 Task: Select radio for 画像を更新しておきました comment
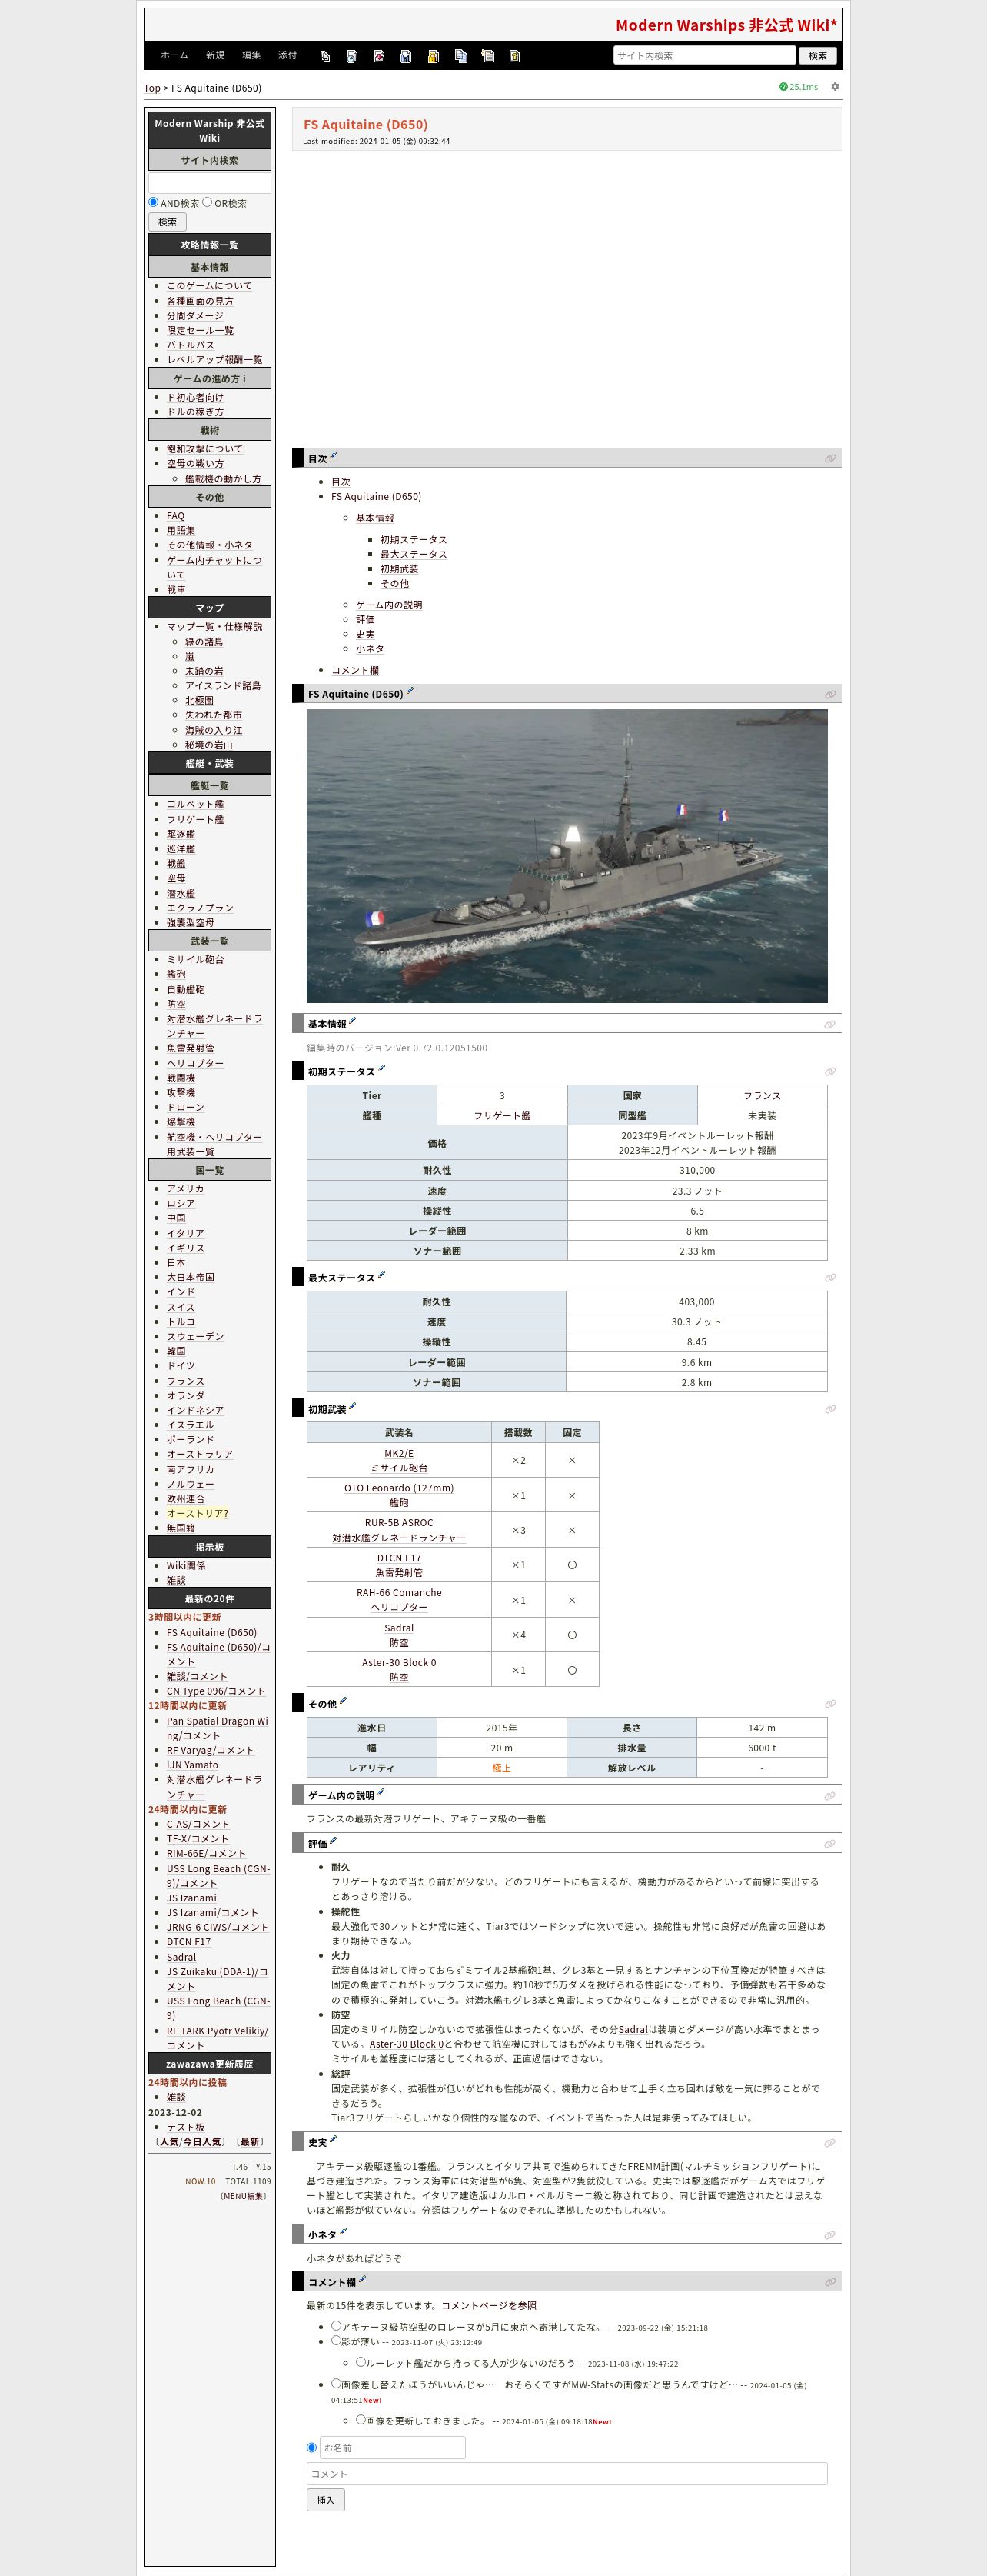click(361, 2419)
